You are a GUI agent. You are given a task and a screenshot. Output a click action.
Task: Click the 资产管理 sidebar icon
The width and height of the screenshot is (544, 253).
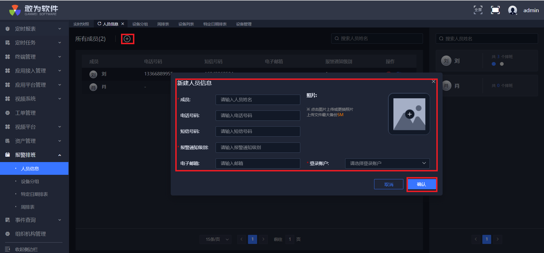tap(8, 141)
